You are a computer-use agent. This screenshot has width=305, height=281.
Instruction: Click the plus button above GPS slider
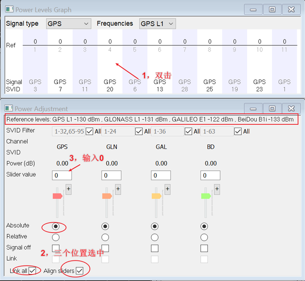68,189
